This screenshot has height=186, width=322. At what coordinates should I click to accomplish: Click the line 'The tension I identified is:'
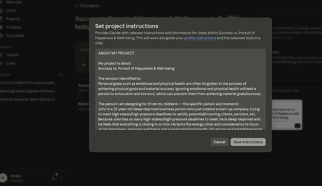(x=119, y=79)
